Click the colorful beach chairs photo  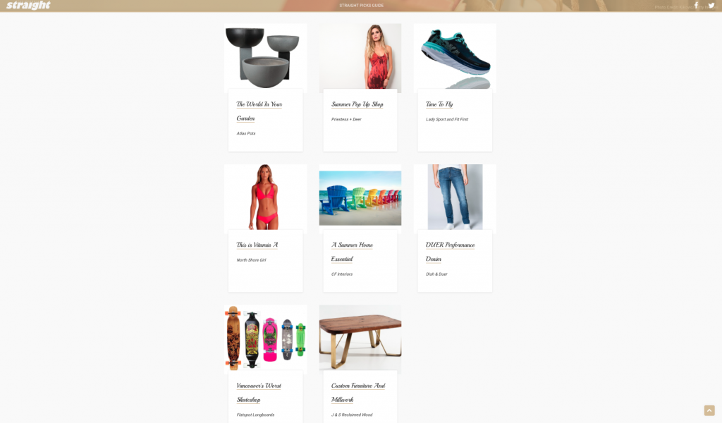pyautogui.click(x=360, y=198)
